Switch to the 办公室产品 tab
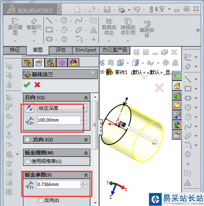Image resolution: width=204 pixels, height=206 pixels. [x=115, y=50]
